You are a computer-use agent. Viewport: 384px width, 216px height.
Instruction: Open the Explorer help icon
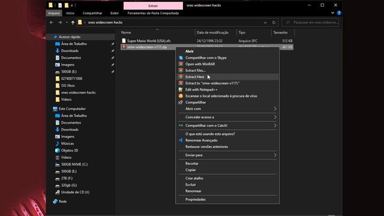pyautogui.click(x=339, y=13)
